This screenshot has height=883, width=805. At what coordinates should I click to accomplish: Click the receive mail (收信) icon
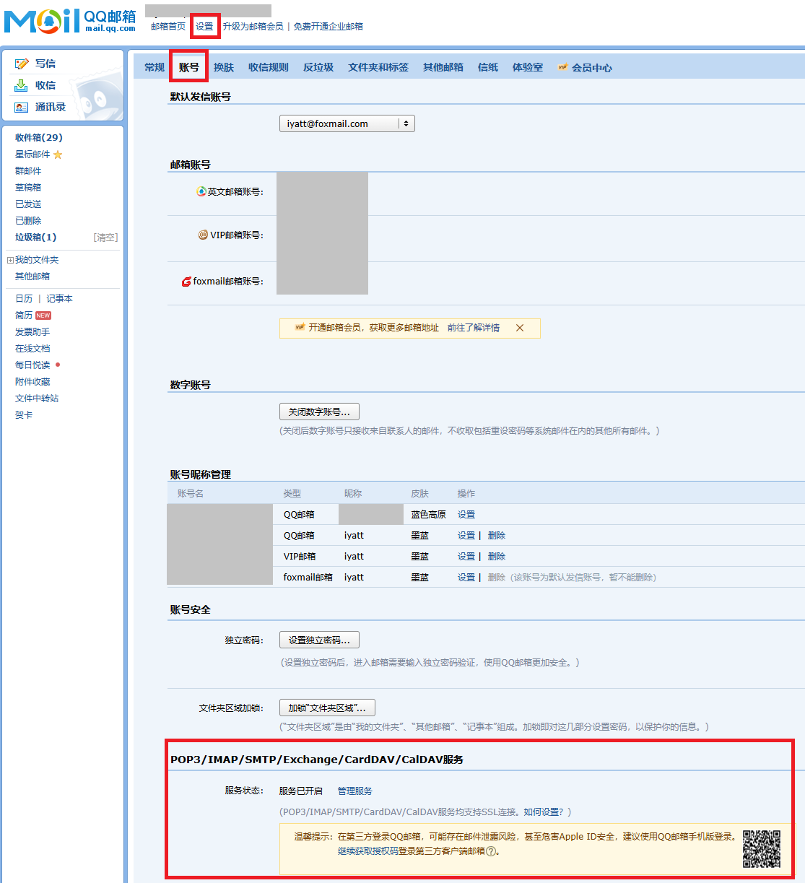pyautogui.click(x=22, y=86)
